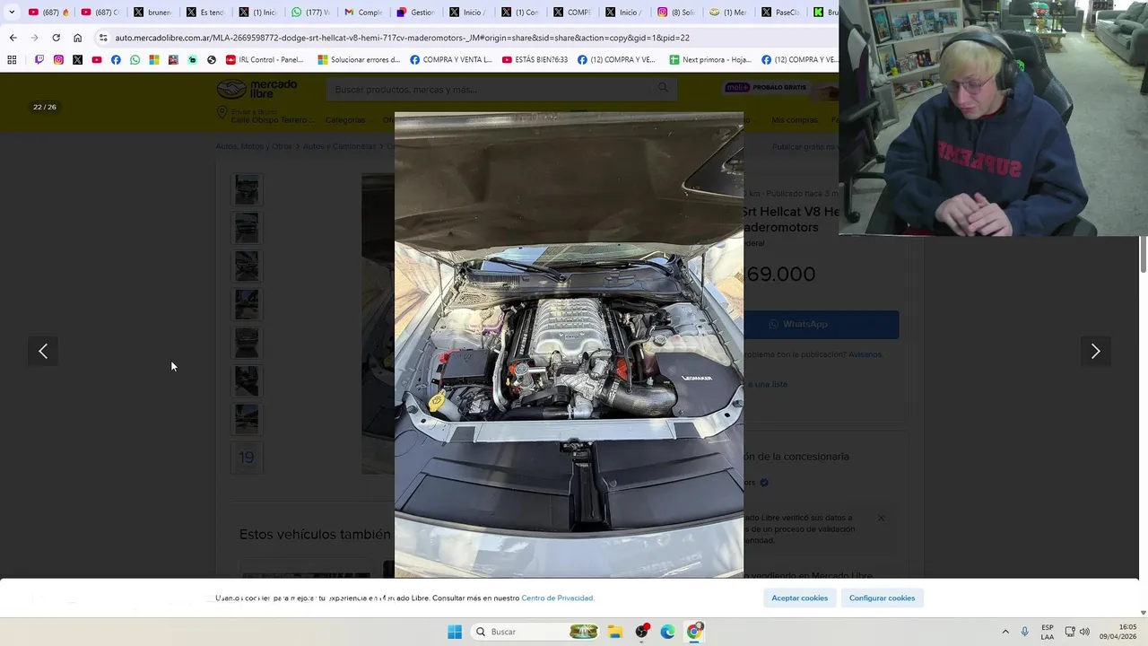This screenshot has height=646, width=1148.
Task: Click Configurar cookies button
Action: tap(882, 598)
